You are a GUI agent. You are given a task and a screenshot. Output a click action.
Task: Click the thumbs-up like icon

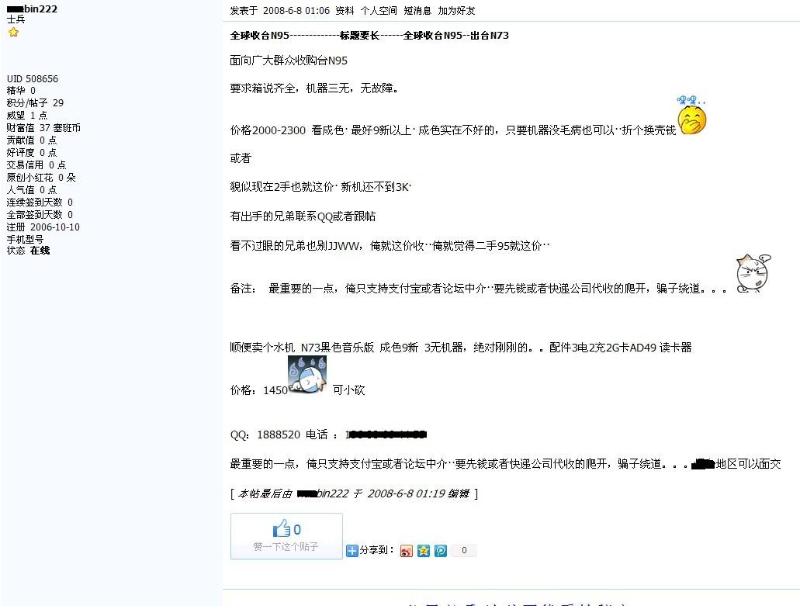[281, 528]
